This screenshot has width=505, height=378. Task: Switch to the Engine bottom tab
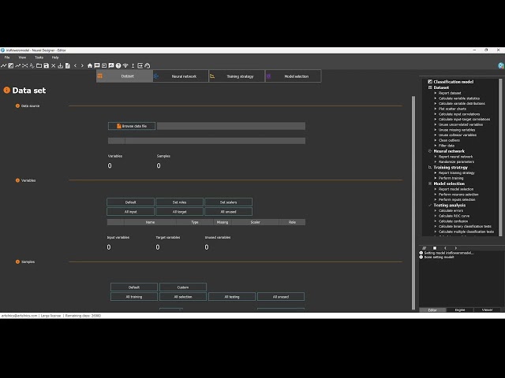[460, 309]
